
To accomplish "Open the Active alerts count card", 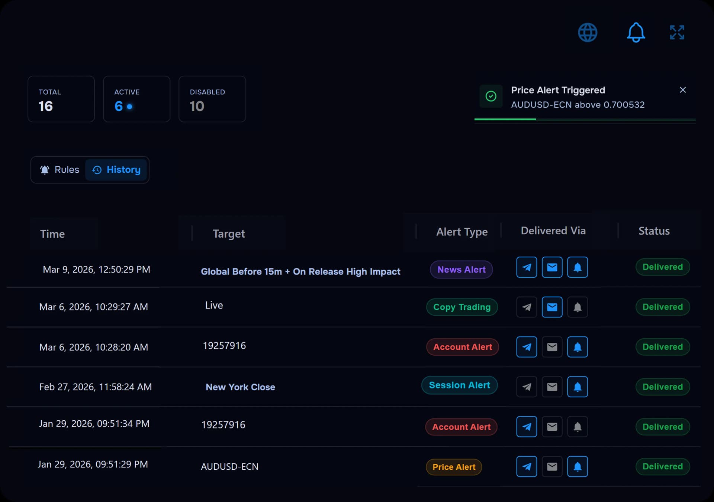I will [x=136, y=99].
